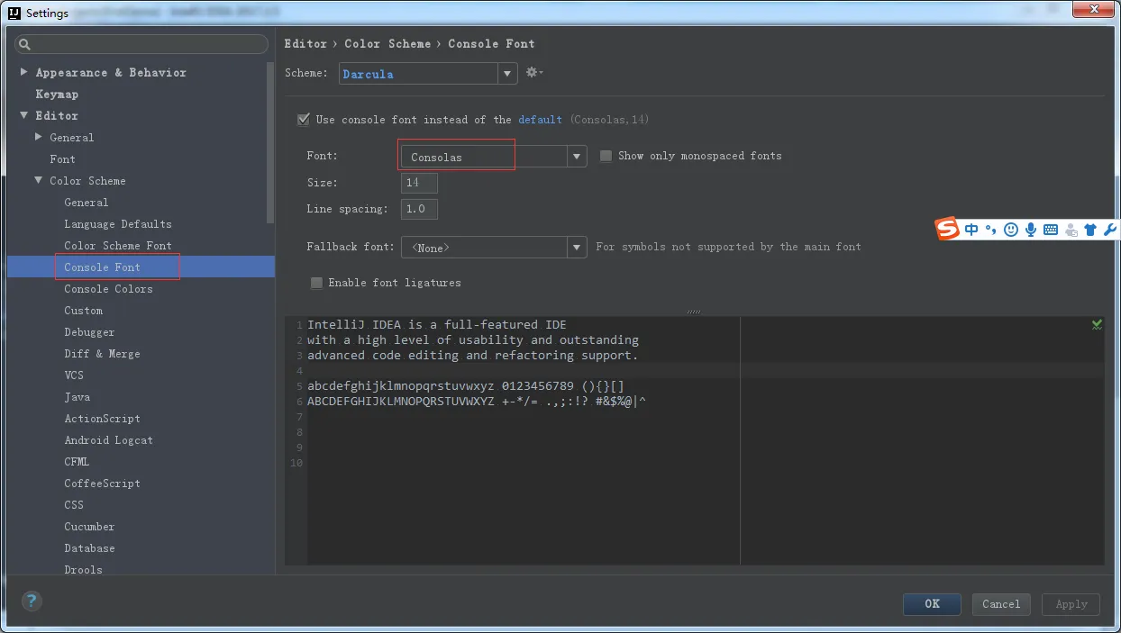Toggle 'Use console font instead of default'

304,119
